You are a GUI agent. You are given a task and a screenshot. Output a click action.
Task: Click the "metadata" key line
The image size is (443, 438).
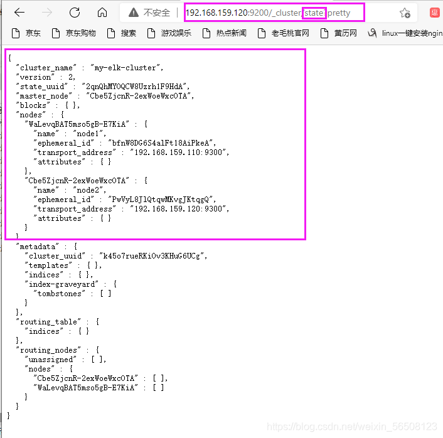46,247
